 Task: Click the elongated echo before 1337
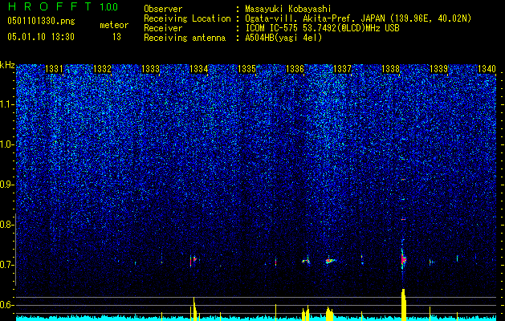pyautogui.click(x=330, y=261)
